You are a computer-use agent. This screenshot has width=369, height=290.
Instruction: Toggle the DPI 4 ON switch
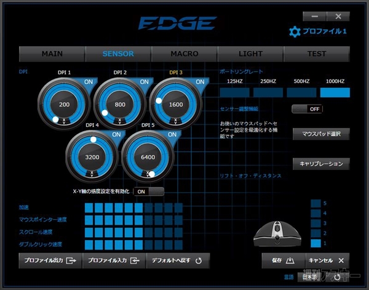click(116, 134)
